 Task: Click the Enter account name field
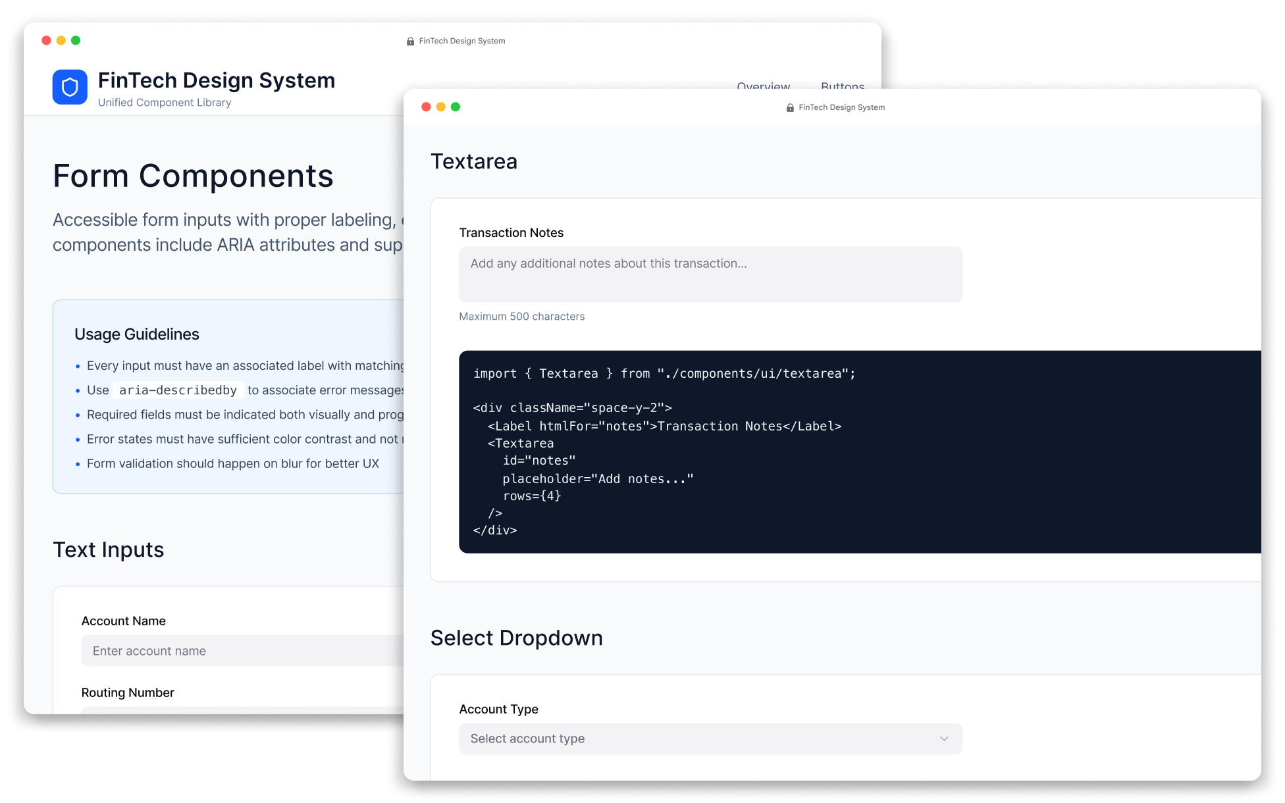[x=242, y=651]
